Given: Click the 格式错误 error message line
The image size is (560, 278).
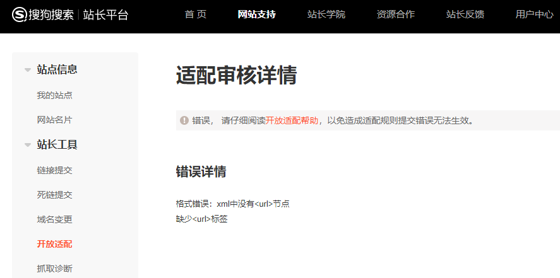Looking at the screenshot, I should point(232,204).
